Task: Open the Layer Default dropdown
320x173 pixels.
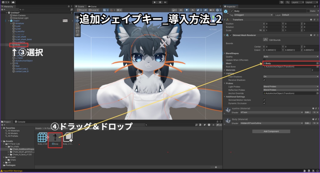Action: coord(300,15)
